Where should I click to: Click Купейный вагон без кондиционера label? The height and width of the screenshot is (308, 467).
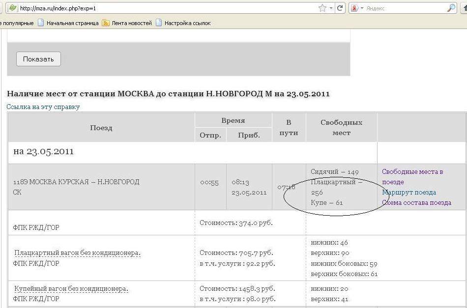pos(71,288)
